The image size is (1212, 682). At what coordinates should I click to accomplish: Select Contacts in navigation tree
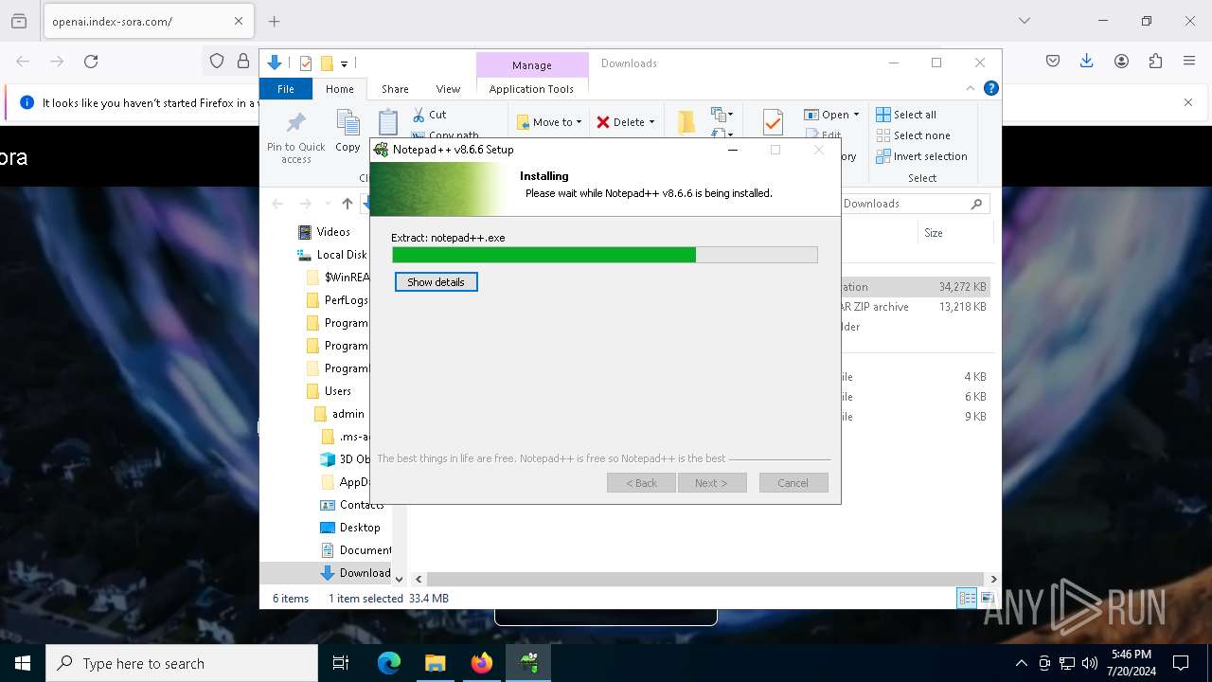[352, 505]
